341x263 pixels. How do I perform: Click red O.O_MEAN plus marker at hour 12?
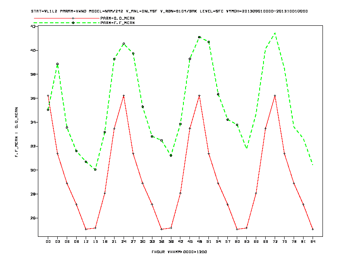click(x=86, y=229)
